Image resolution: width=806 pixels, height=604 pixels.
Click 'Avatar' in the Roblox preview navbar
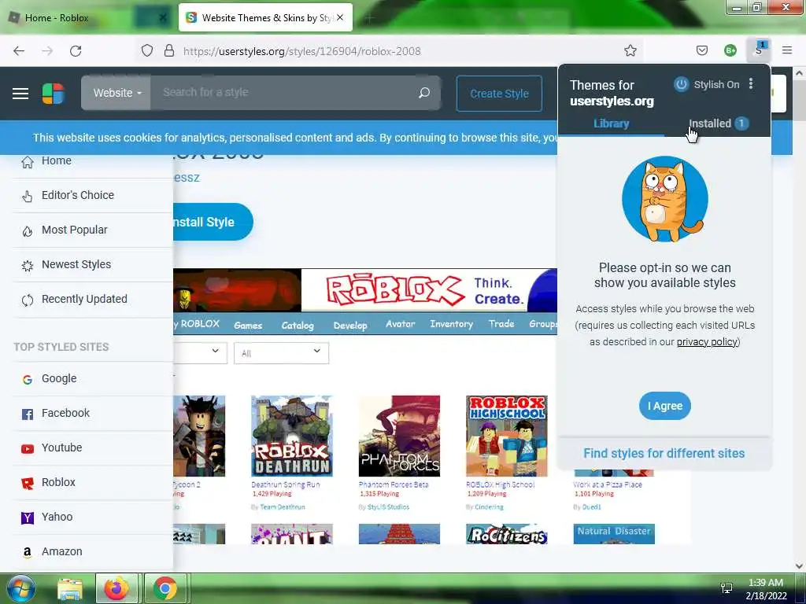pos(400,324)
